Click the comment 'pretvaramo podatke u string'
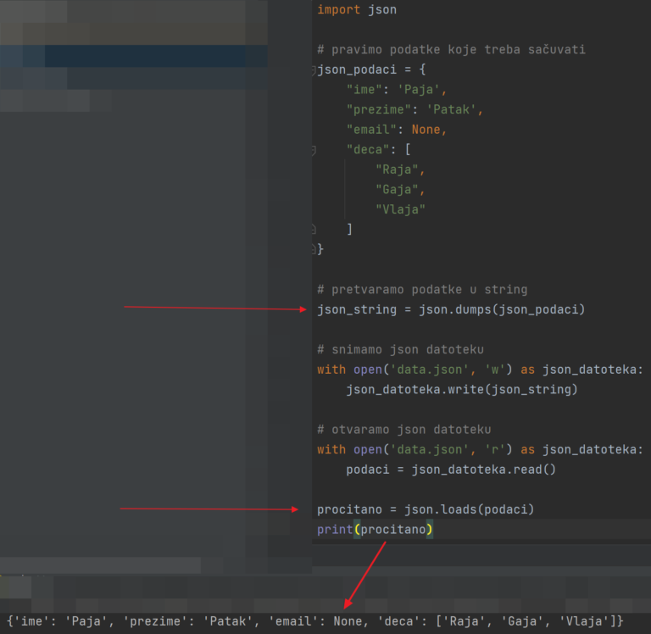 coord(422,289)
